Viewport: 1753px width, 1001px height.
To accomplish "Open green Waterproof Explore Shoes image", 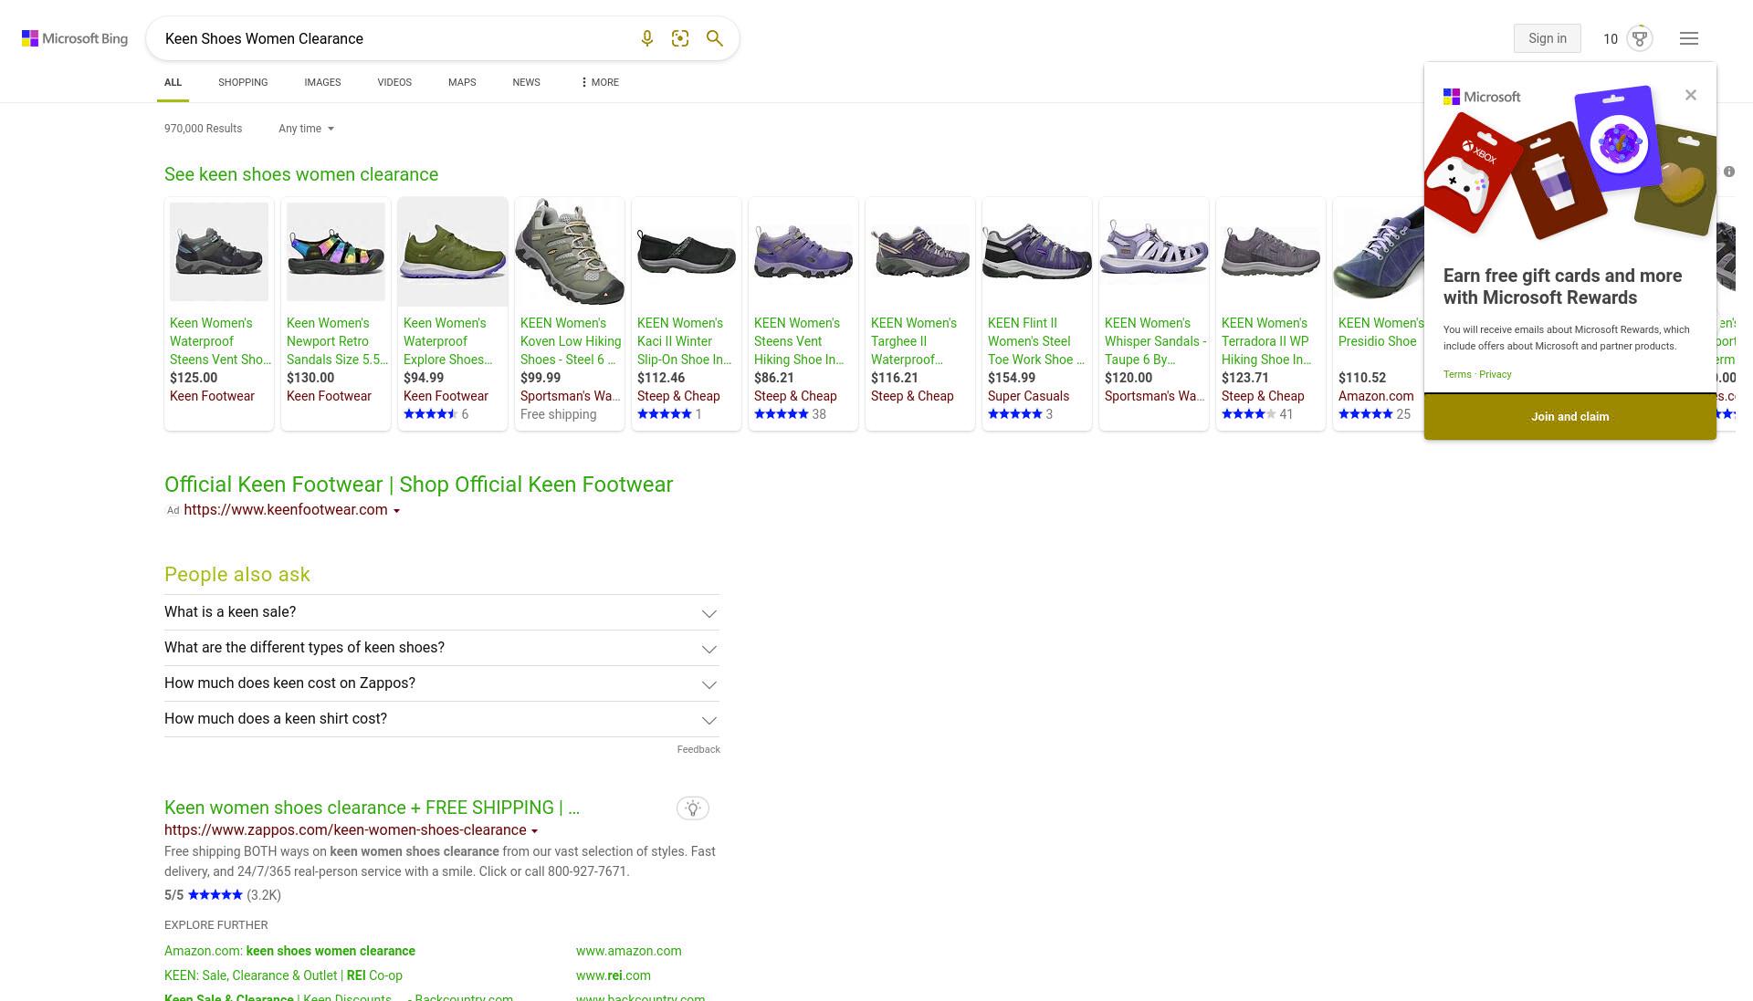I will 453,252.
